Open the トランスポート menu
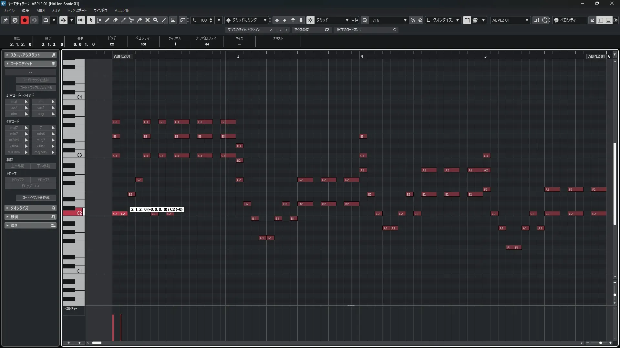 click(77, 10)
